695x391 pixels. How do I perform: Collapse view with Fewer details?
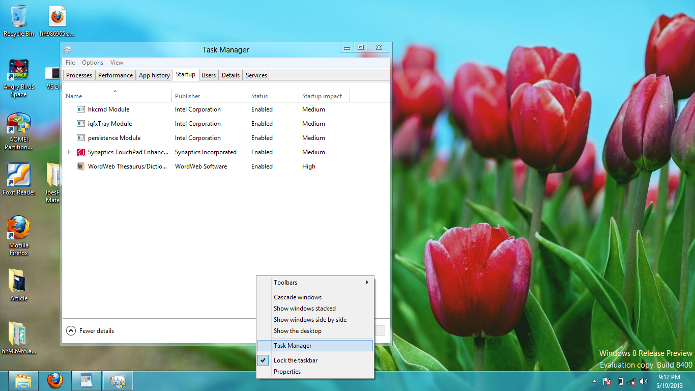[90, 331]
